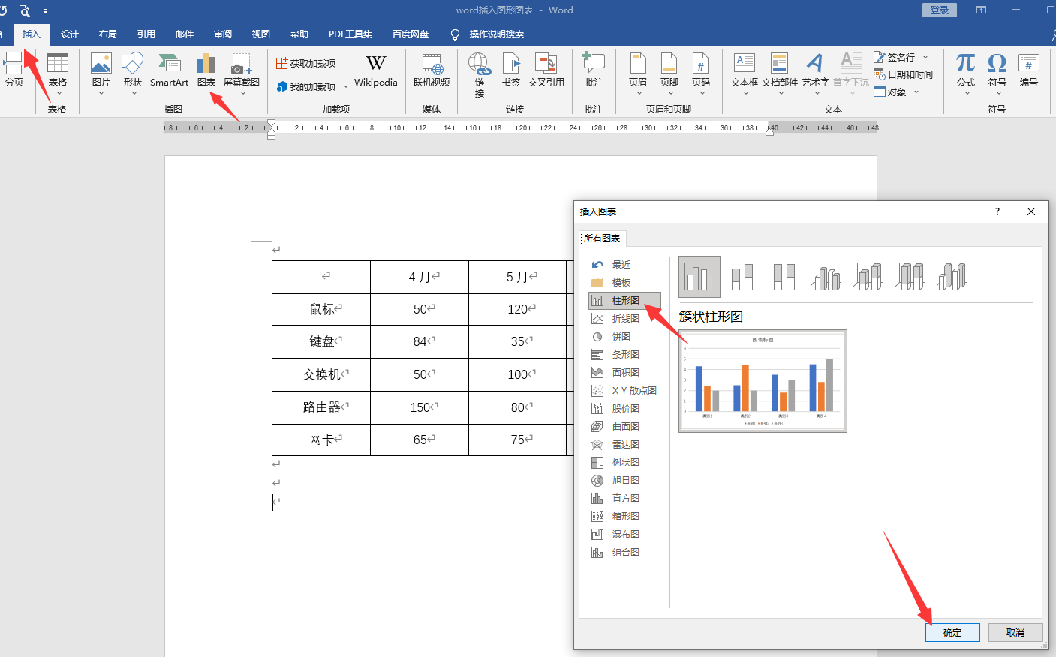Image resolution: width=1056 pixels, height=657 pixels.
Task: Choose Combo (组合图) chart category
Action: pos(624,553)
